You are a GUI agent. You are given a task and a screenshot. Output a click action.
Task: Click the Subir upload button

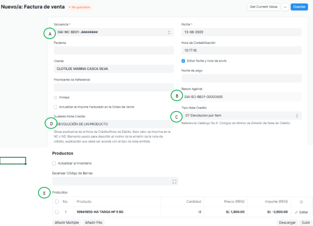pos(305,223)
